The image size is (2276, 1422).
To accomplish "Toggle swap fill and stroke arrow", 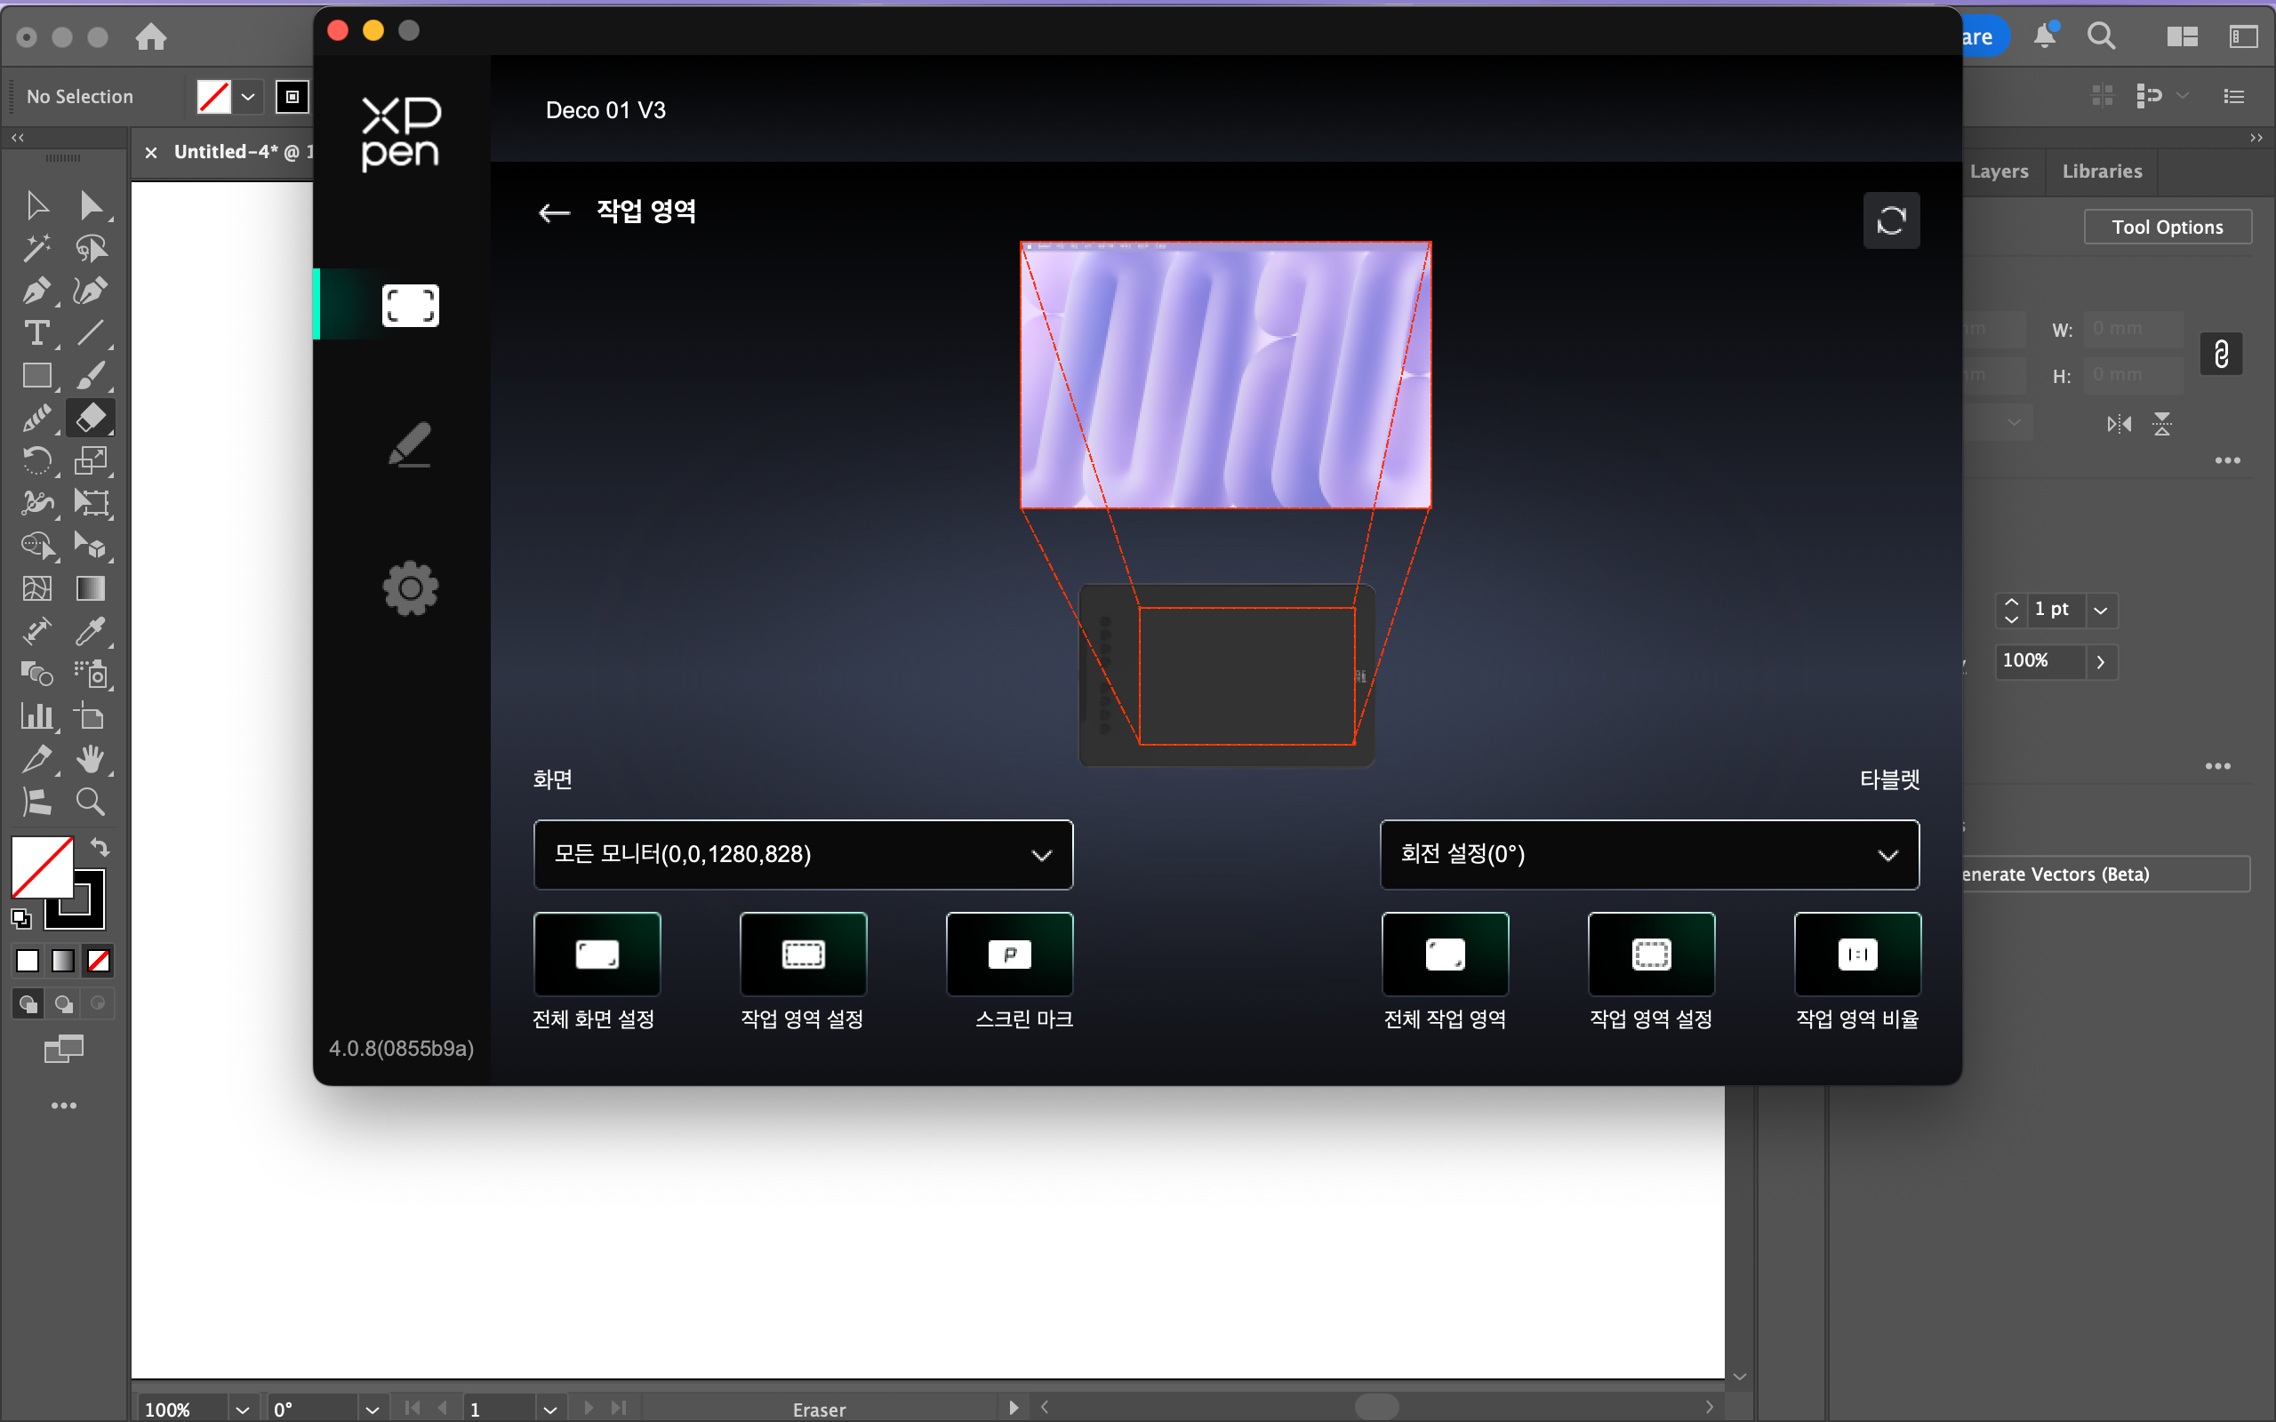I will (x=100, y=847).
